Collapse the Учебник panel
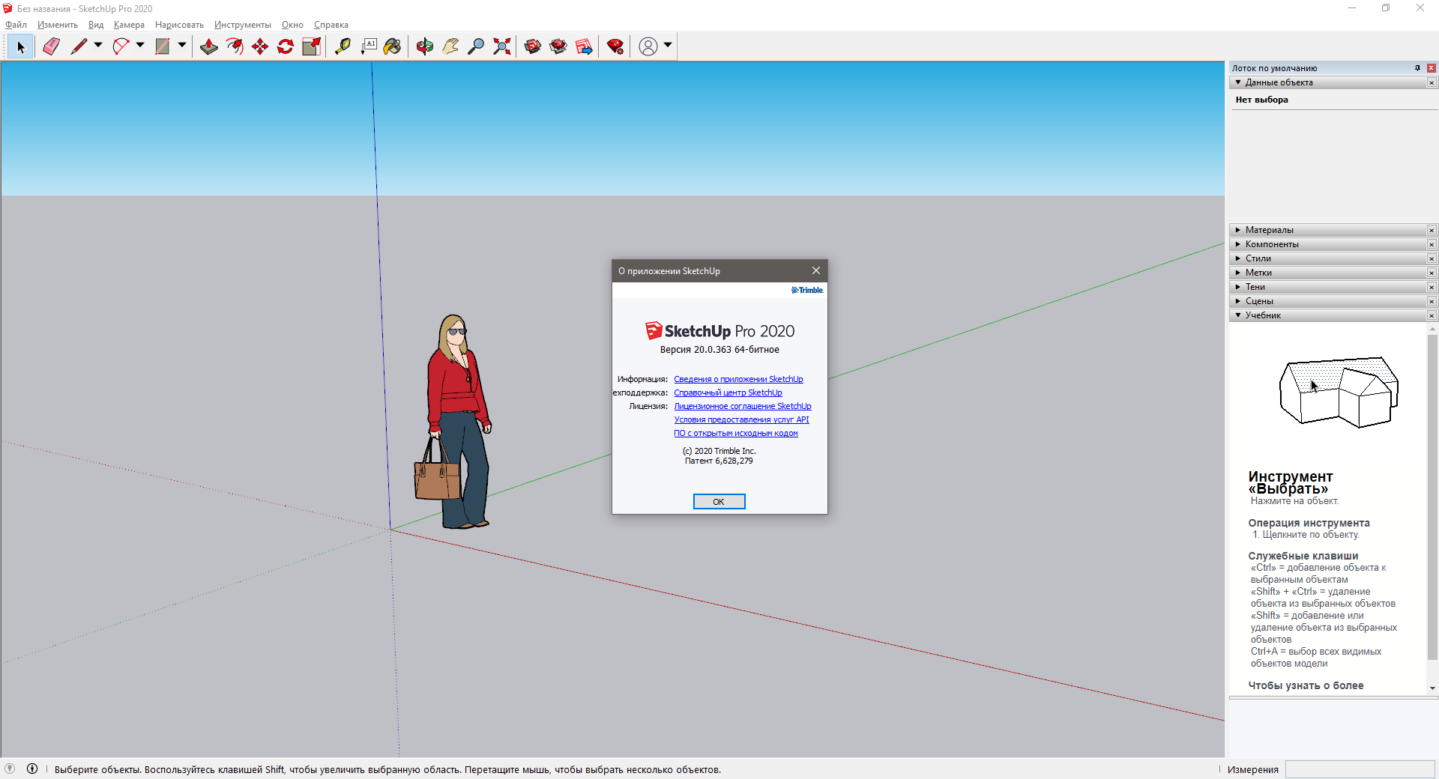The image size is (1439, 779). point(1263,315)
